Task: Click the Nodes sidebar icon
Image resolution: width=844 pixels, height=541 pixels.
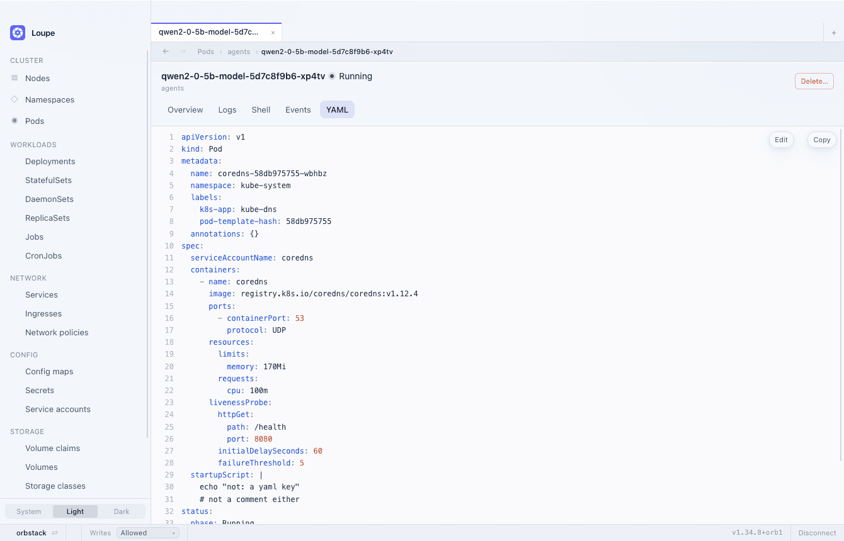Action: click(x=14, y=78)
